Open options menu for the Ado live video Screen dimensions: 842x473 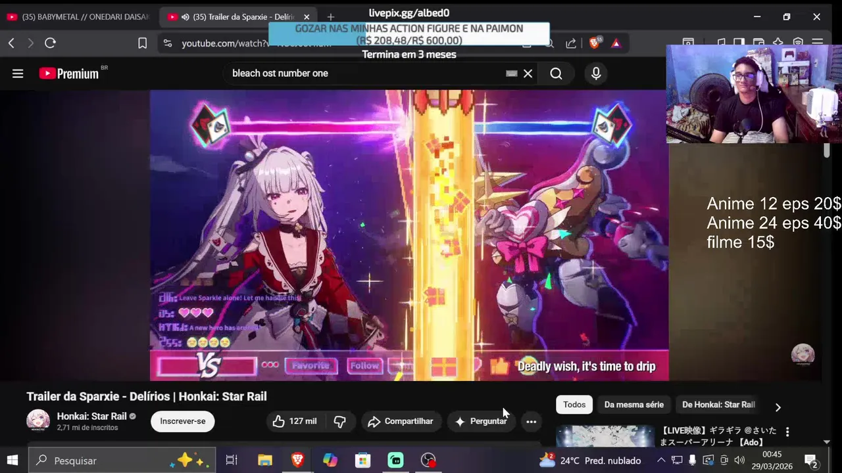click(787, 432)
